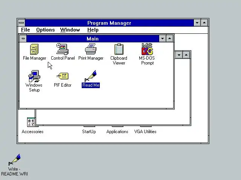Maximize the Program Manager window
The image size is (241, 180).
[204, 23]
